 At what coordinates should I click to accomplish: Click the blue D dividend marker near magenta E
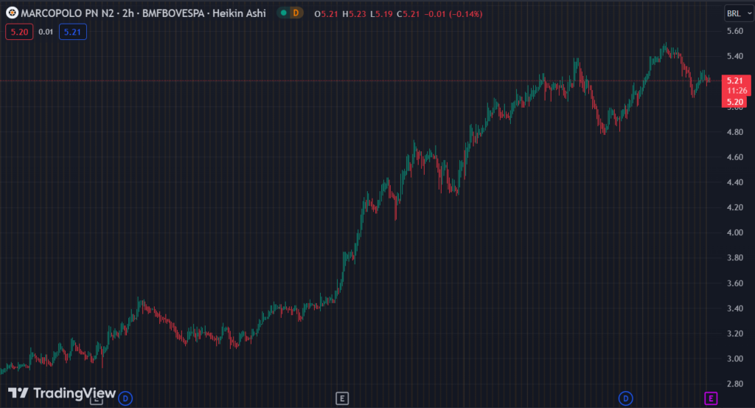(625, 398)
